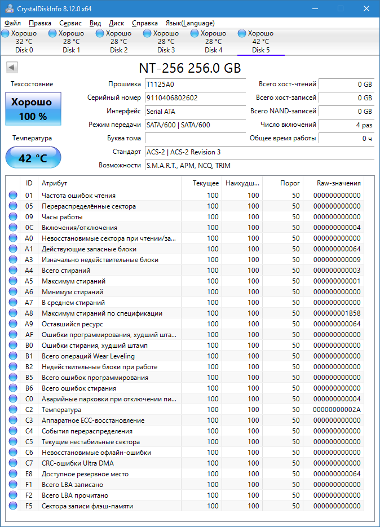380x527 pixels.
Task: Click the status orb for attribute A8
Action: pyautogui.click(x=13, y=313)
